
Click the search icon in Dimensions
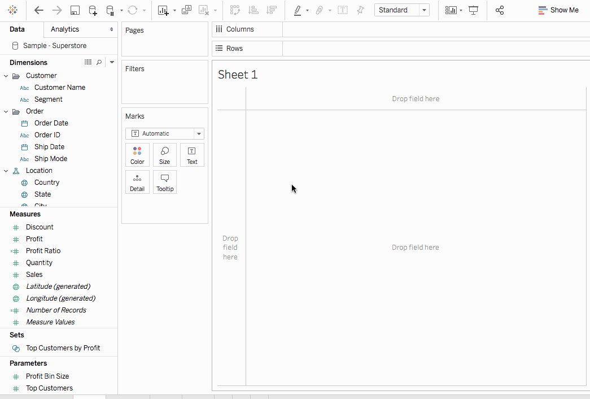point(99,62)
